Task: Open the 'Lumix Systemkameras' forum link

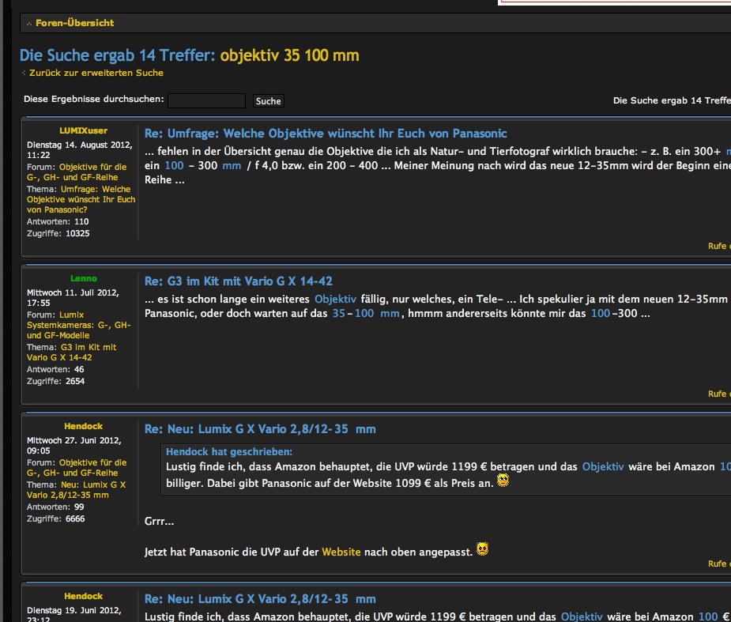Action: pos(79,325)
